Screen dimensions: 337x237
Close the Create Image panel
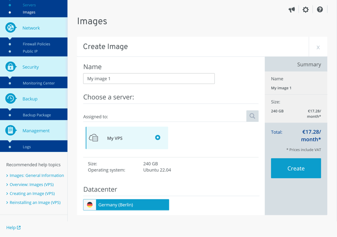pos(318,47)
